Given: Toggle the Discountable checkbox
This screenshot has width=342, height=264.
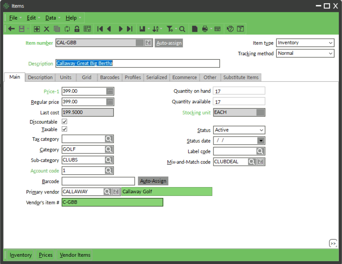Looking at the screenshot, I should [64, 121].
